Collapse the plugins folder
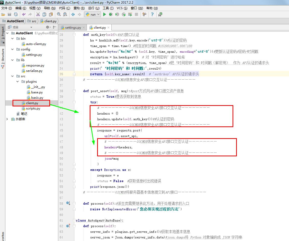289x241 pixels. [18, 82]
